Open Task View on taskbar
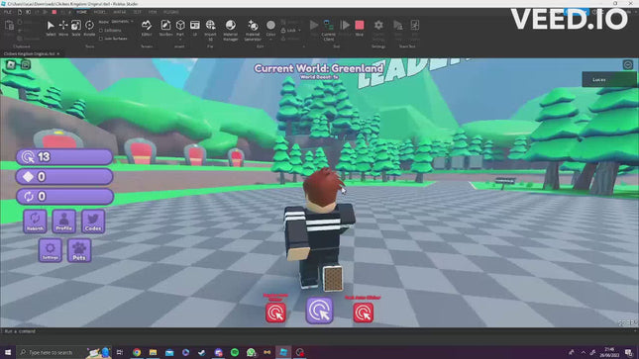The width and height of the screenshot is (639, 359). 120,352
